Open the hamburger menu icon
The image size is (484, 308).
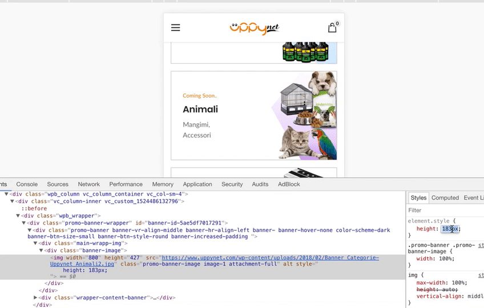(175, 28)
